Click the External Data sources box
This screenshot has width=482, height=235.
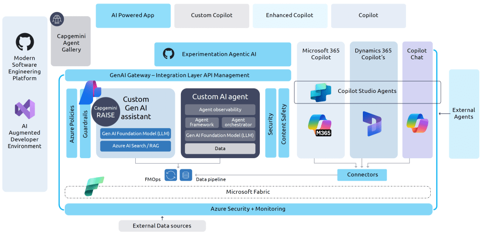pyautogui.click(x=162, y=226)
